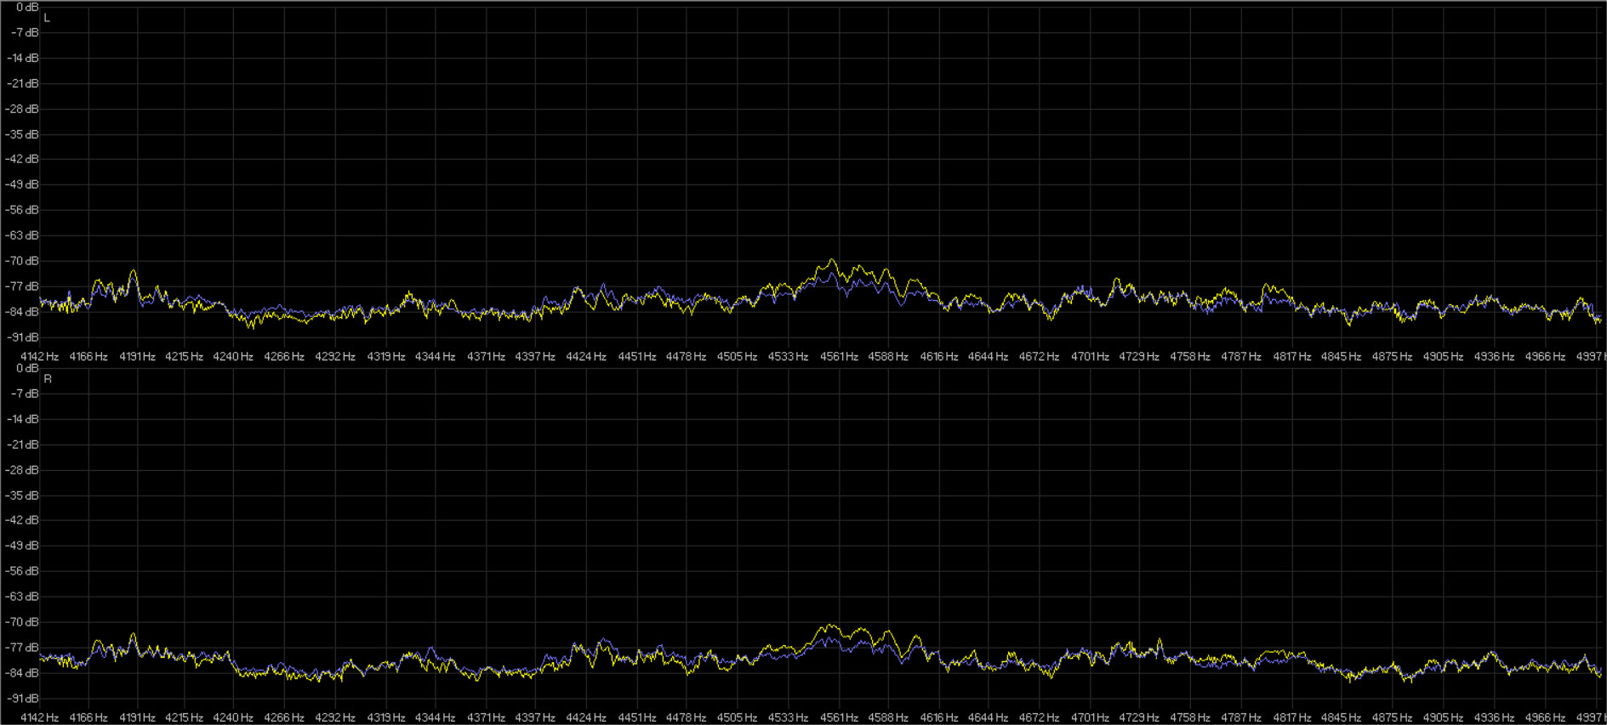The image size is (1607, 725).
Task: Click the 0 dB label of R channel
Action: point(27,369)
